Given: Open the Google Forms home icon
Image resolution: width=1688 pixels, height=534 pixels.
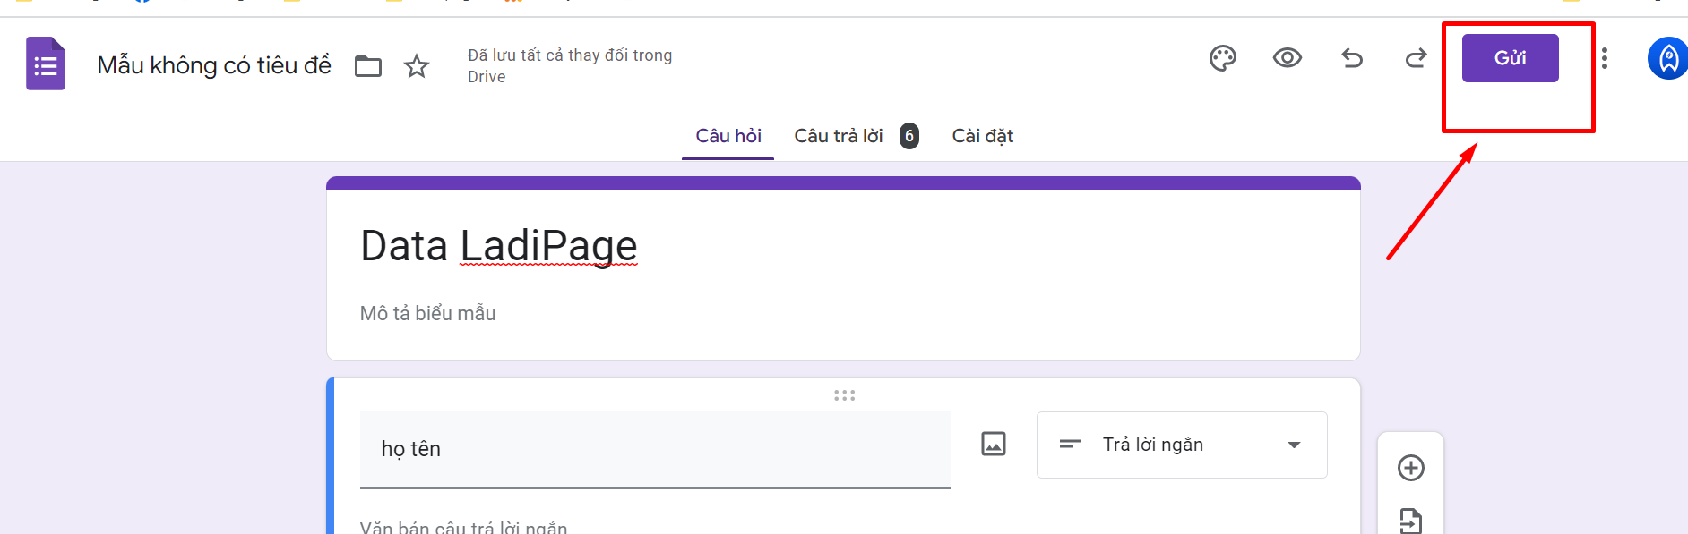Looking at the screenshot, I should tap(46, 64).
